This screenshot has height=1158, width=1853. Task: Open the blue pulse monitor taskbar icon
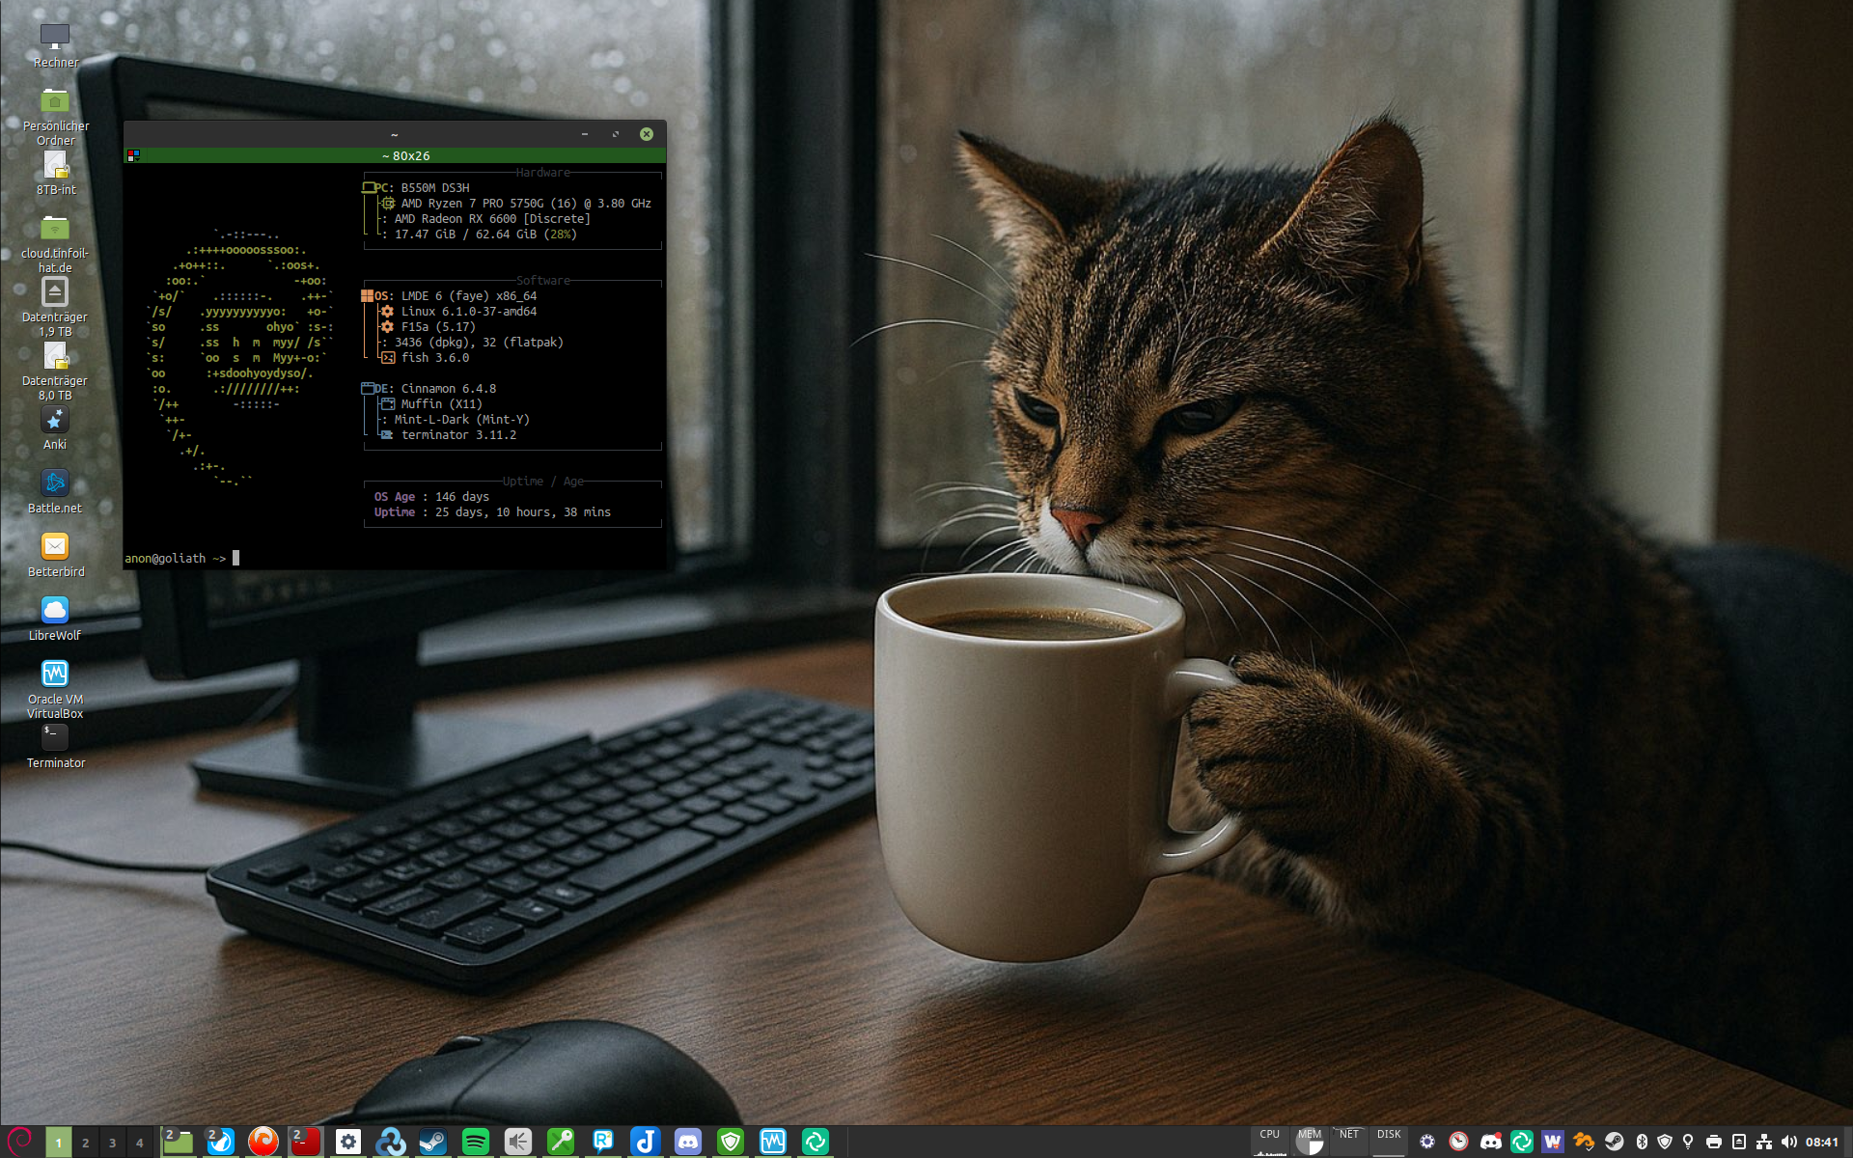click(773, 1142)
